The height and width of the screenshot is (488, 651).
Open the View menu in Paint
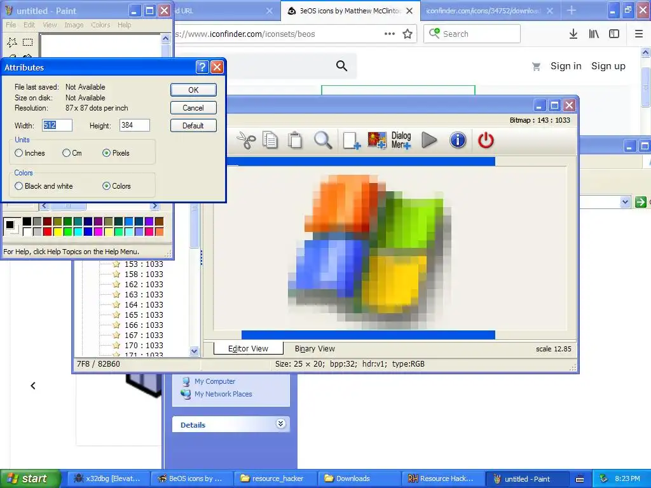pyautogui.click(x=50, y=25)
